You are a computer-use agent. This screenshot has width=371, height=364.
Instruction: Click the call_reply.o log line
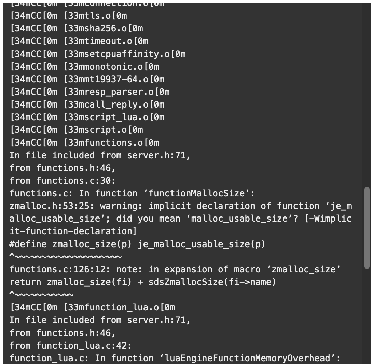[87, 104]
